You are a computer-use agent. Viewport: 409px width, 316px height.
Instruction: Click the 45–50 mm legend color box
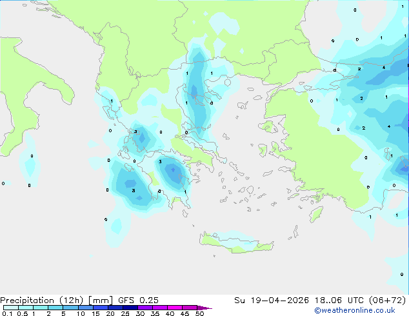click(x=190, y=308)
